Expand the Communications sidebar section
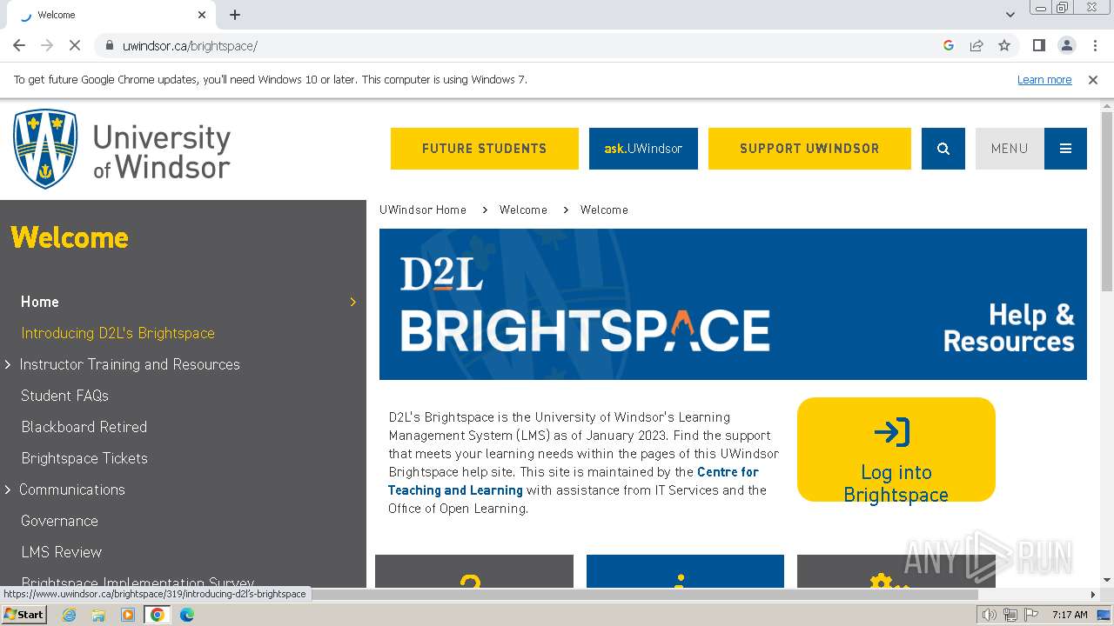1114x626 pixels. click(8, 489)
